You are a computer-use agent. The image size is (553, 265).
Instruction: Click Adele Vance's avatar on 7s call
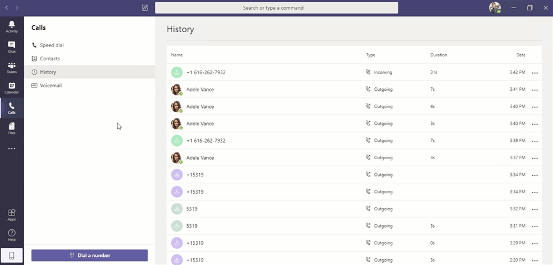coord(177,90)
